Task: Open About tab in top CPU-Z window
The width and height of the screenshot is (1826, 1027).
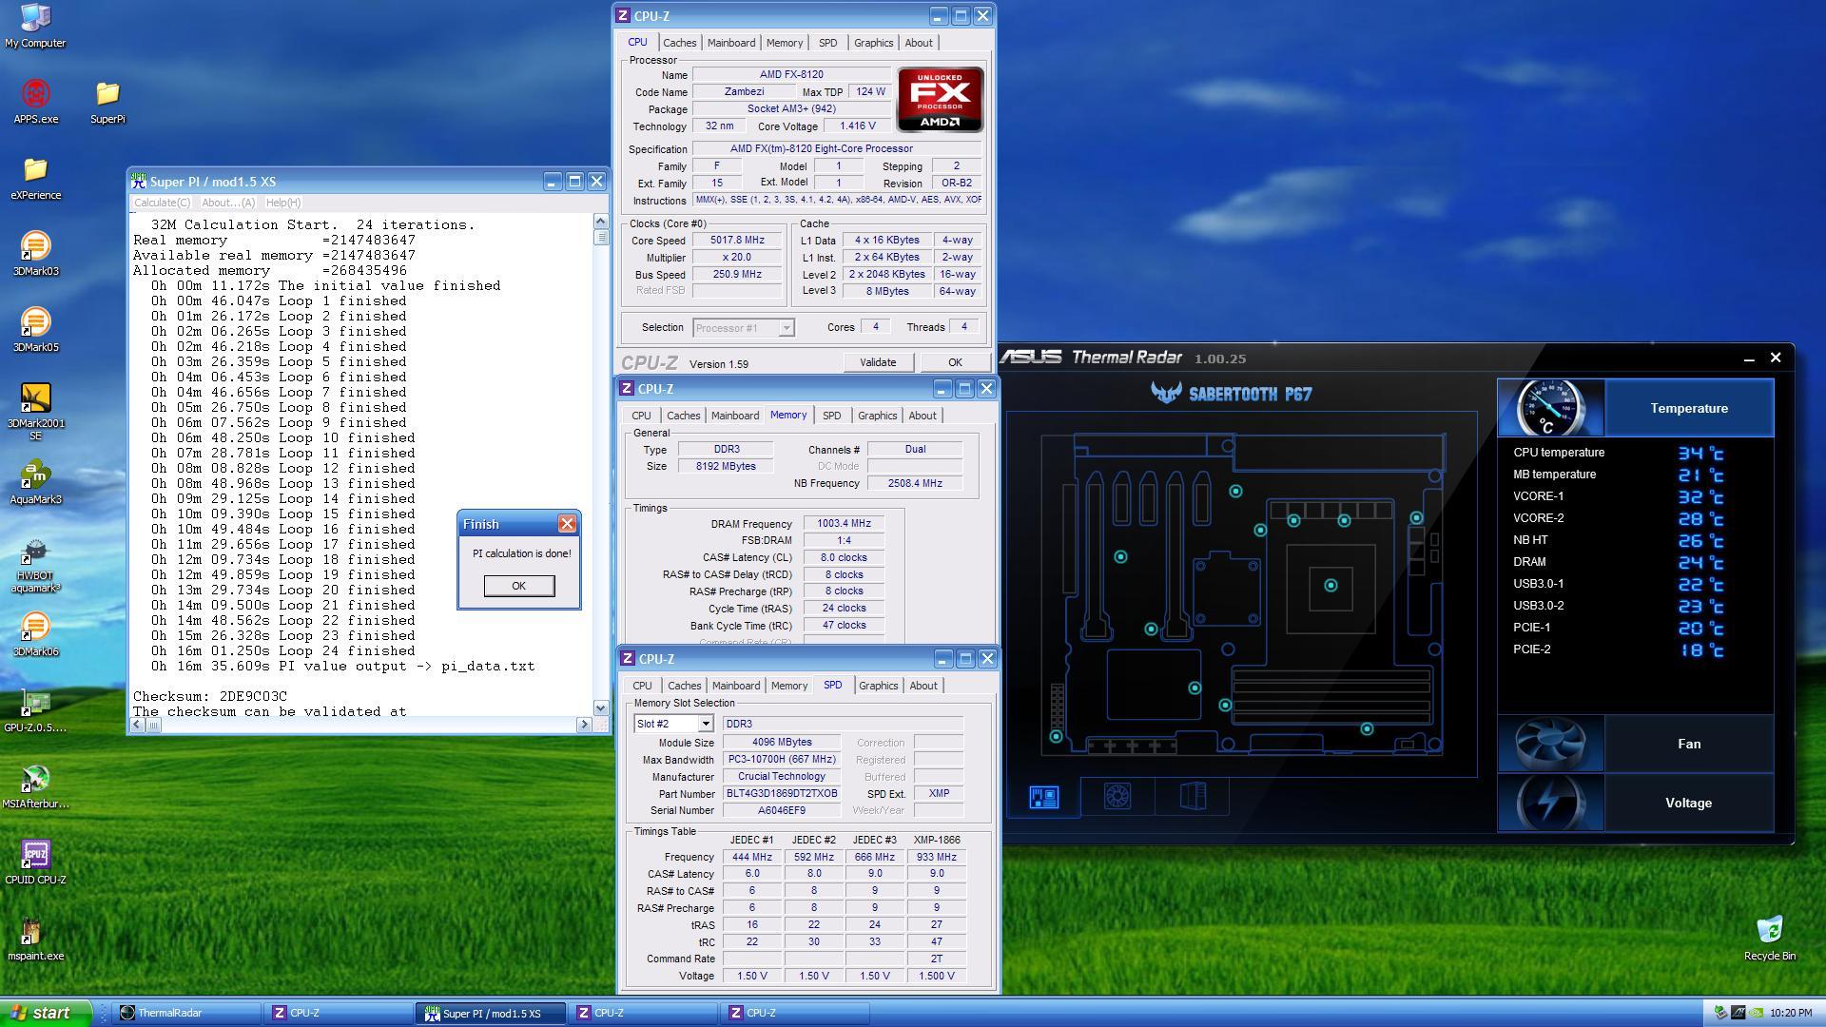Action: tap(919, 43)
